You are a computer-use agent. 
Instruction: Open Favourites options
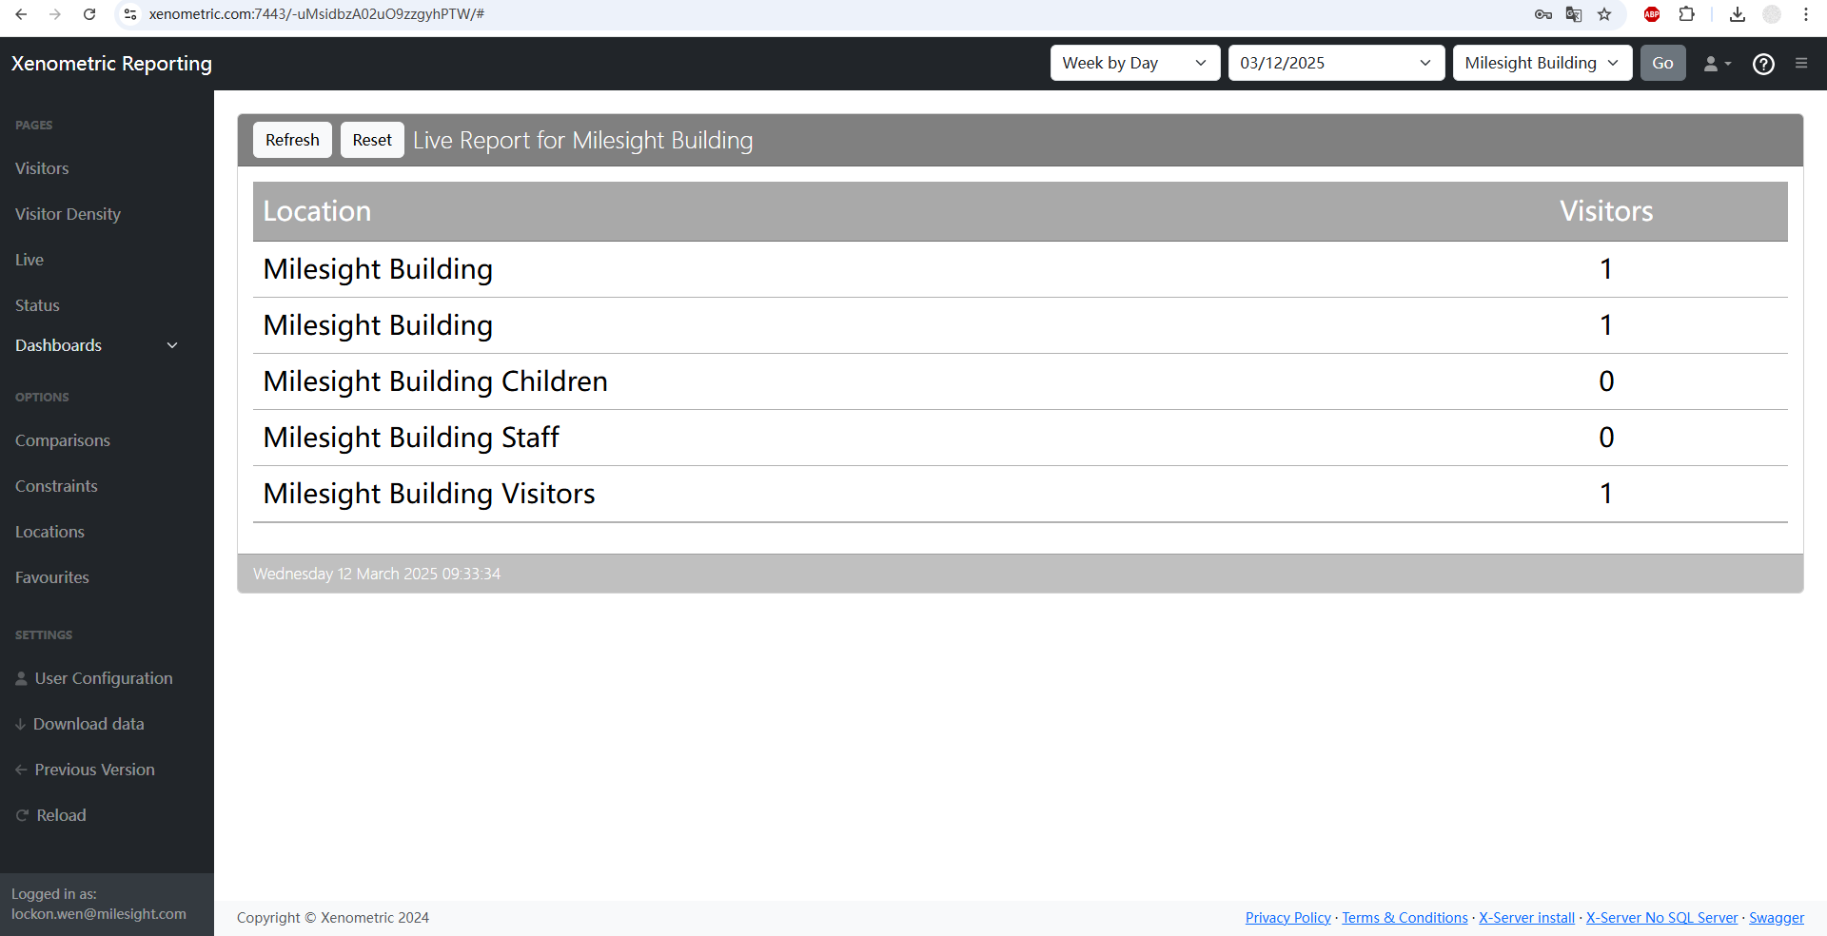[52, 577]
